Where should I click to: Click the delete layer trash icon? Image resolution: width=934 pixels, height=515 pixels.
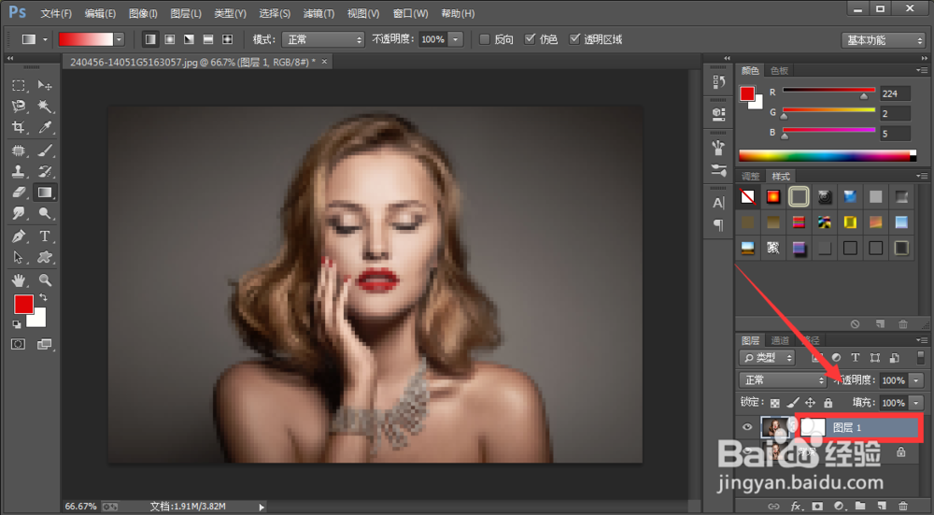click(x=901, y=506)
